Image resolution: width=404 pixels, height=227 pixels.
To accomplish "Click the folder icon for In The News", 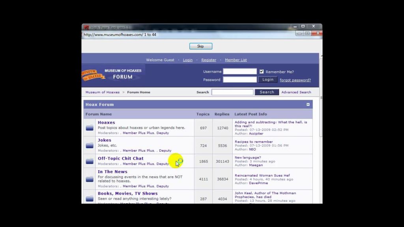I will coord(90,179).
